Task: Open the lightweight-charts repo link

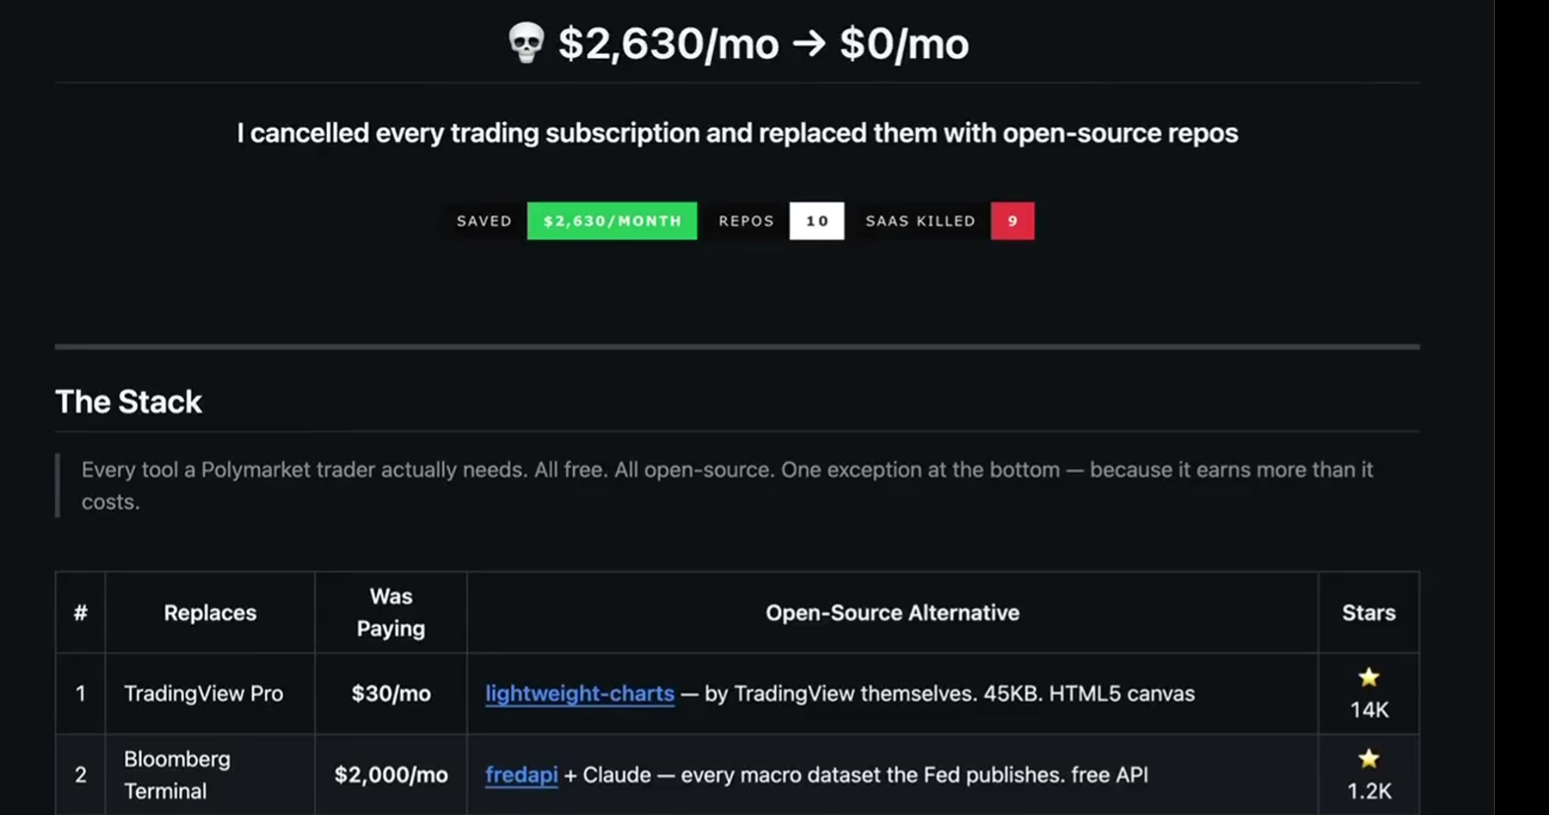Action: [579, 693]
